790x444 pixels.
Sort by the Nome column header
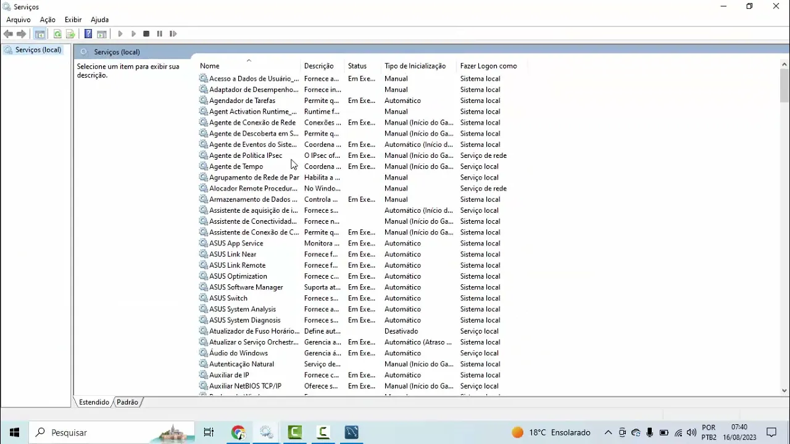(249, 66)
